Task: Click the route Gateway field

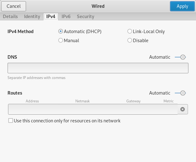Action: (x=133, y=109)
